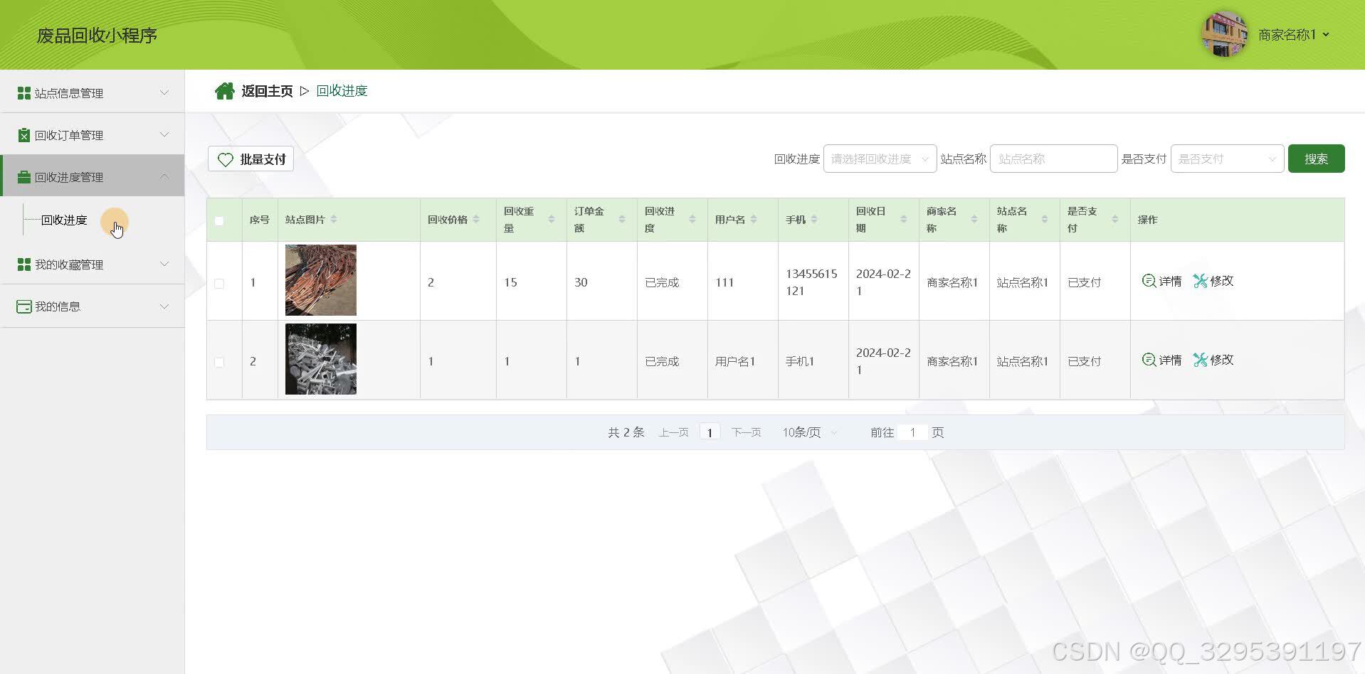Sort by 用户名 column arrows
1365x674 pixels.
(x=754, y=220)
